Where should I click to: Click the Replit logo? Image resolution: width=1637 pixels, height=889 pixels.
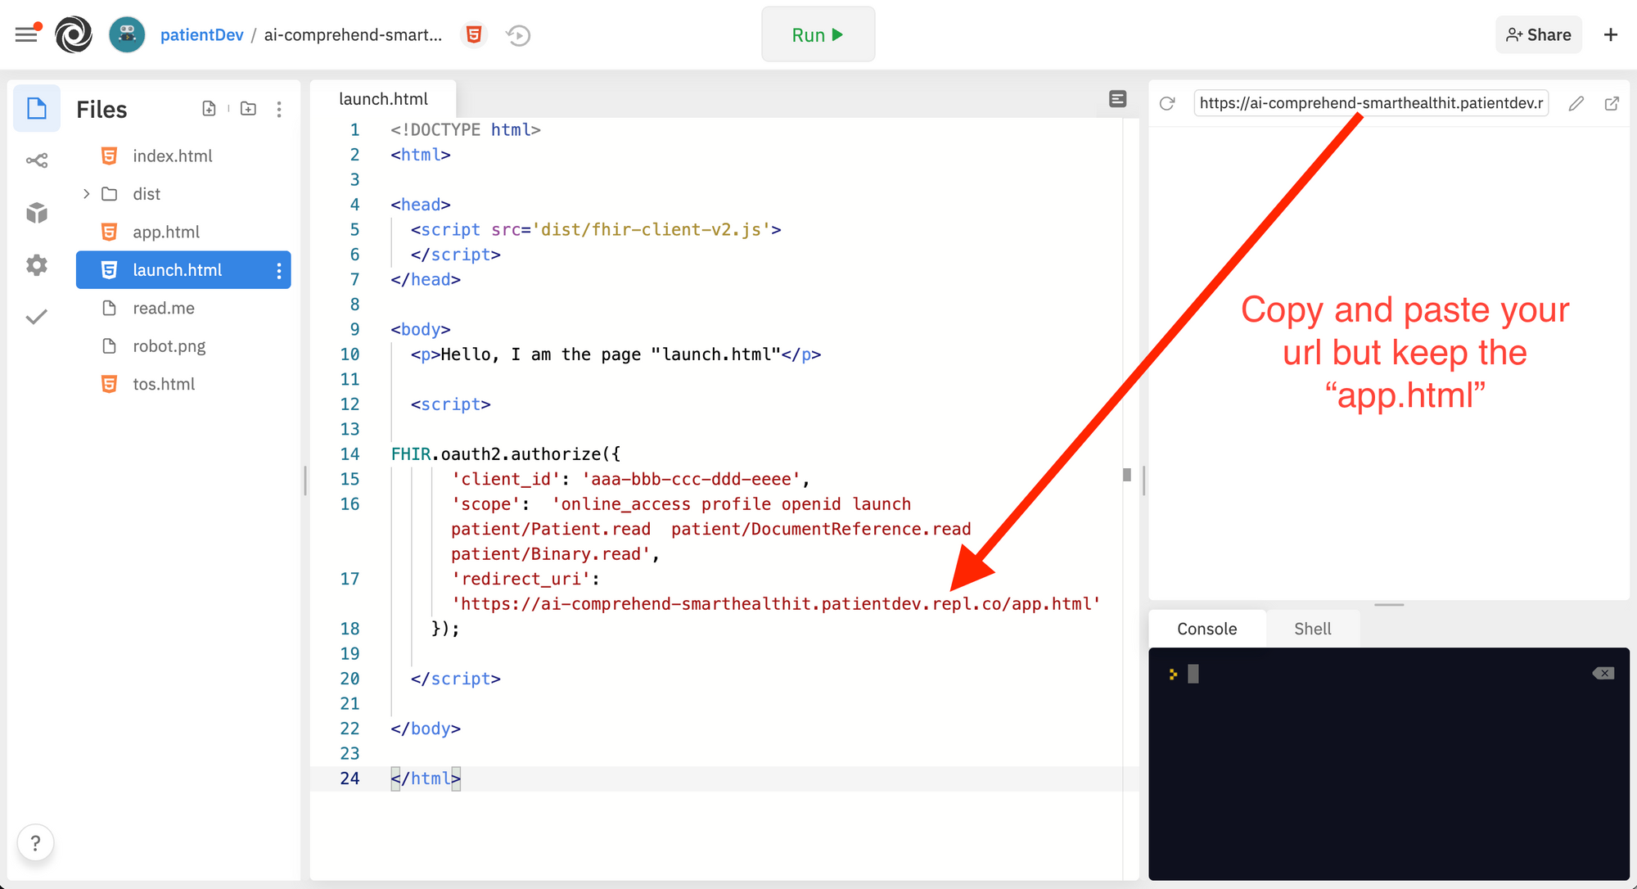(x=74, y=34)
